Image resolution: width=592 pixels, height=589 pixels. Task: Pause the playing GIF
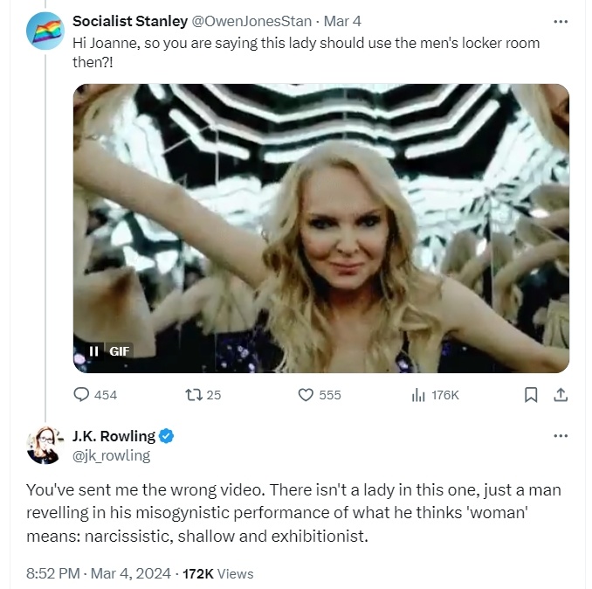coord(94,350)
